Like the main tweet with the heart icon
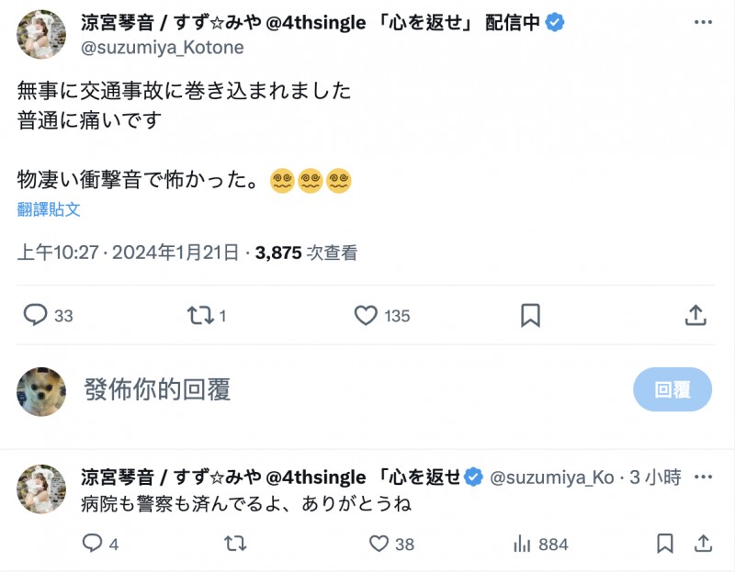This screenshot has height=573, width=735. (366, 316)
